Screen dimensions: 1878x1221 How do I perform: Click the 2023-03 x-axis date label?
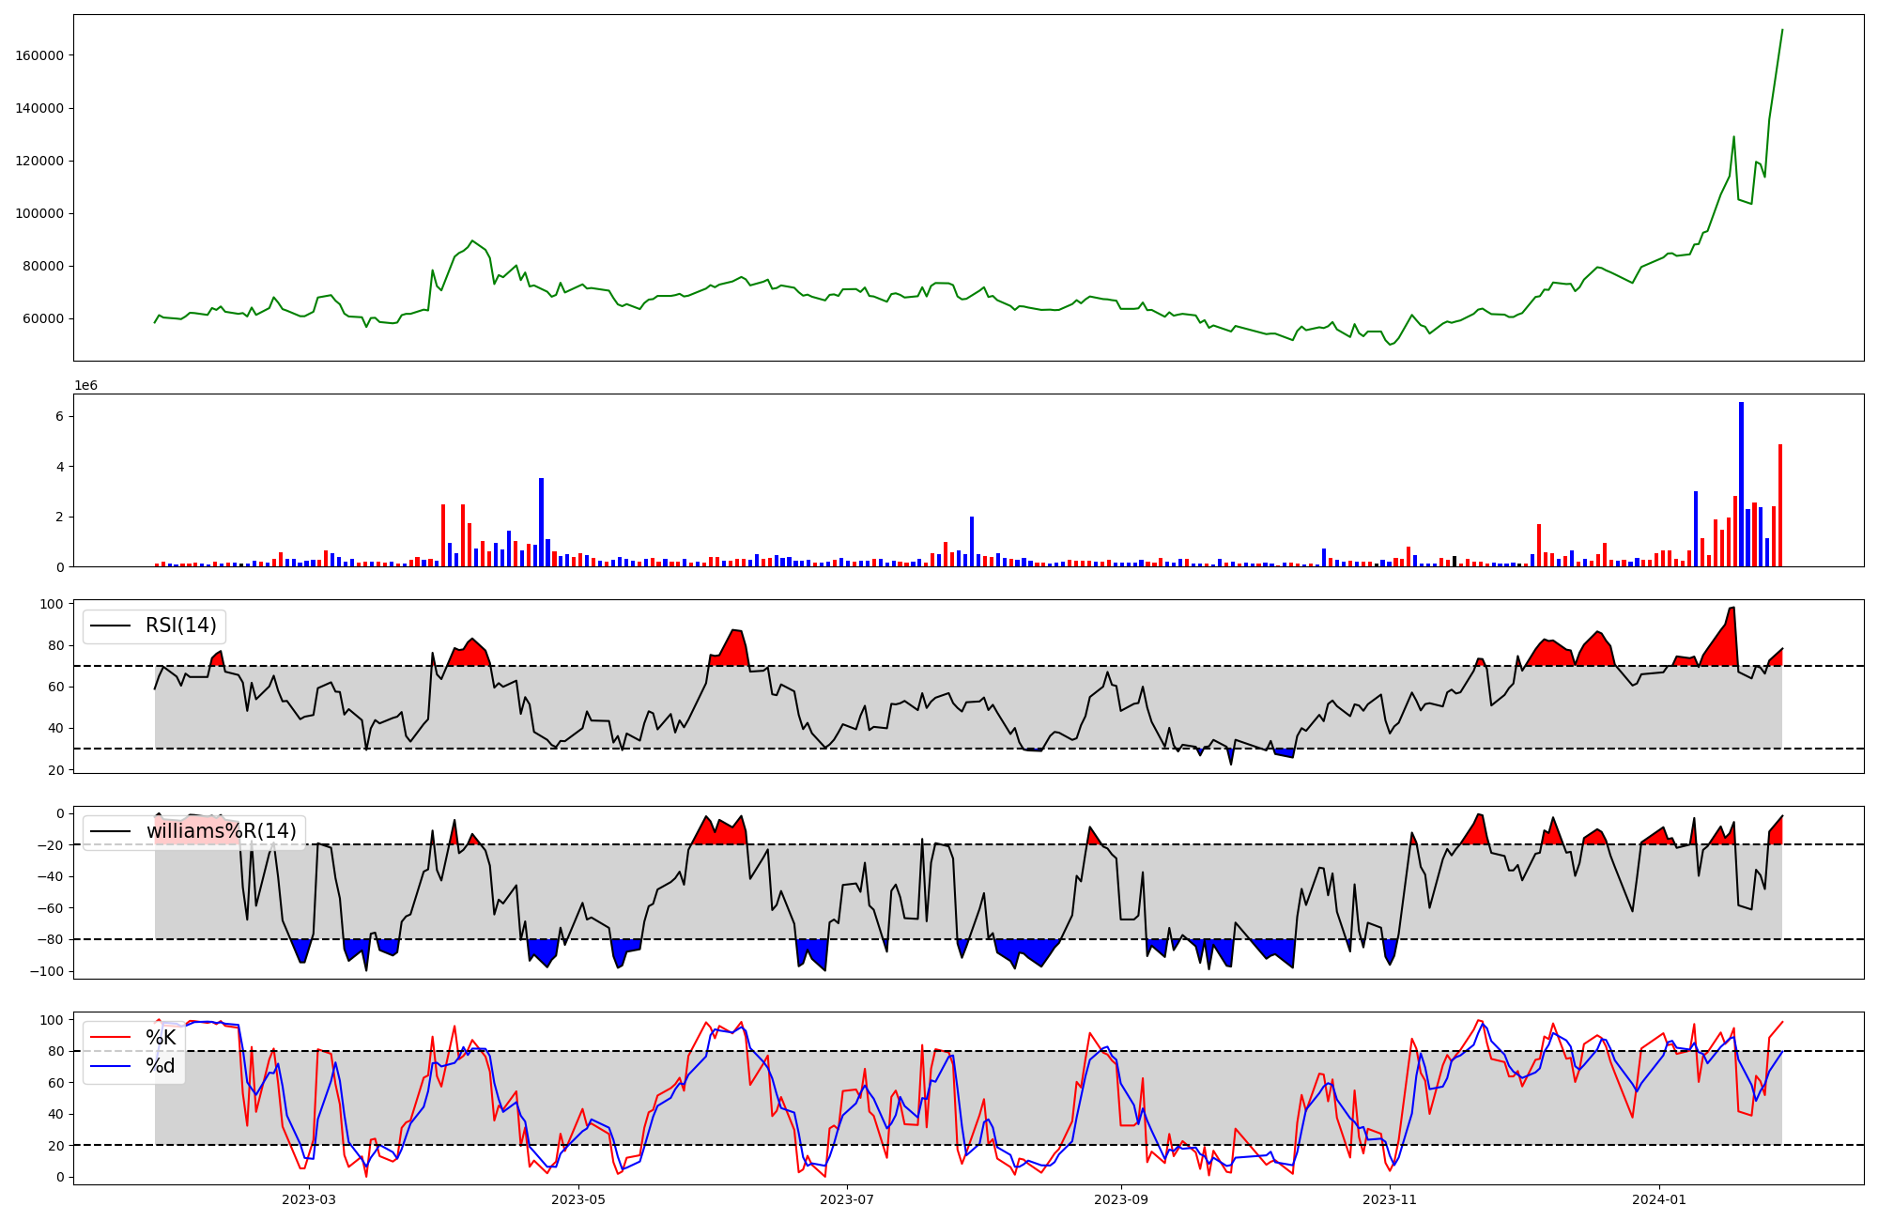coord(308,1199)
